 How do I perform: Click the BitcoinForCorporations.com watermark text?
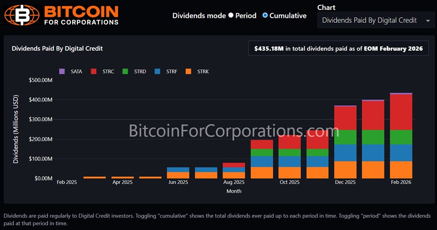[x=234, y=130]
